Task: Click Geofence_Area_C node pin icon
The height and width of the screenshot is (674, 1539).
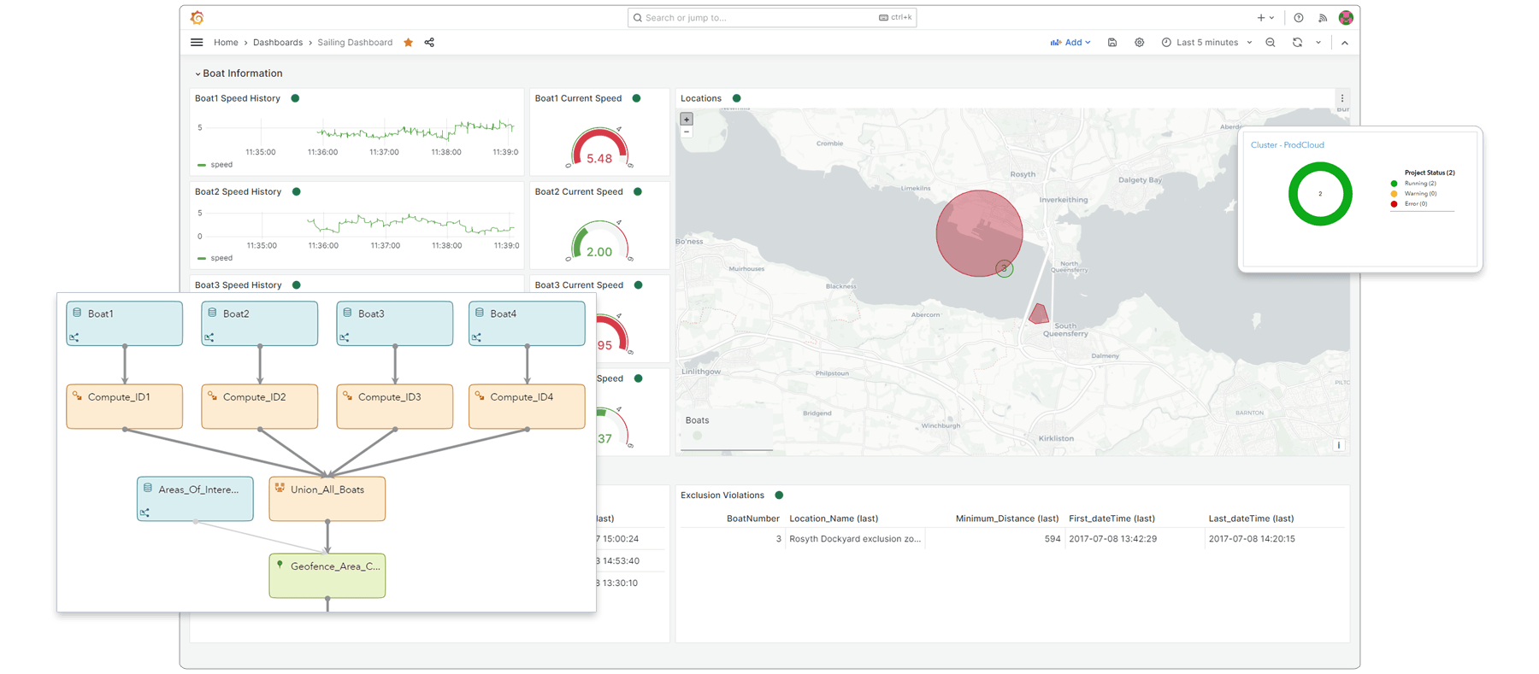Action: [x=280, y=565]
